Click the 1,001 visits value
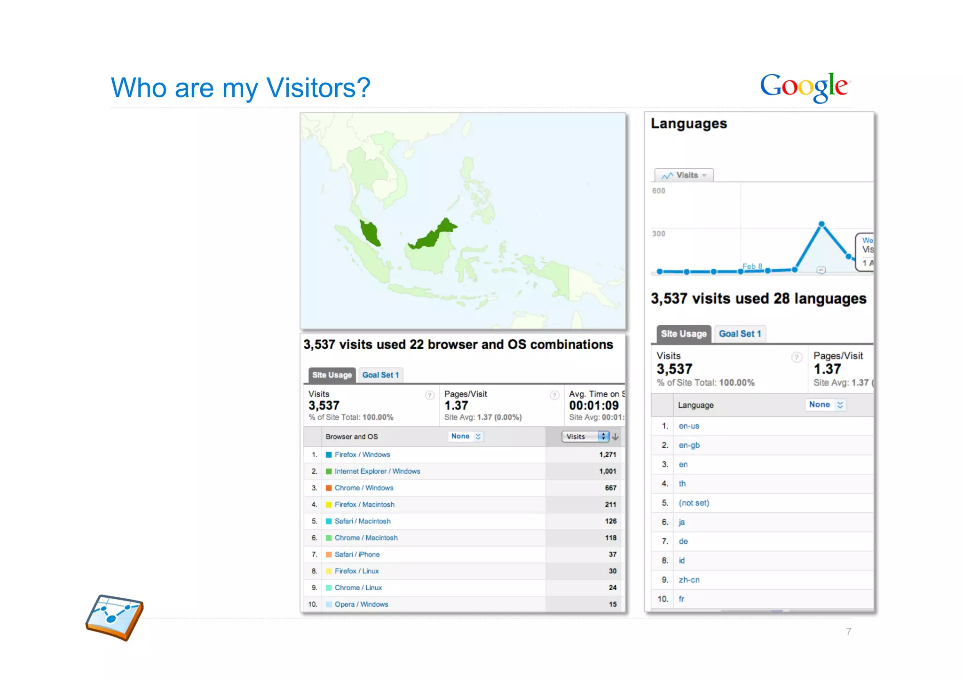The height and width of the screenshot is (680, 963). pos(608,471)
